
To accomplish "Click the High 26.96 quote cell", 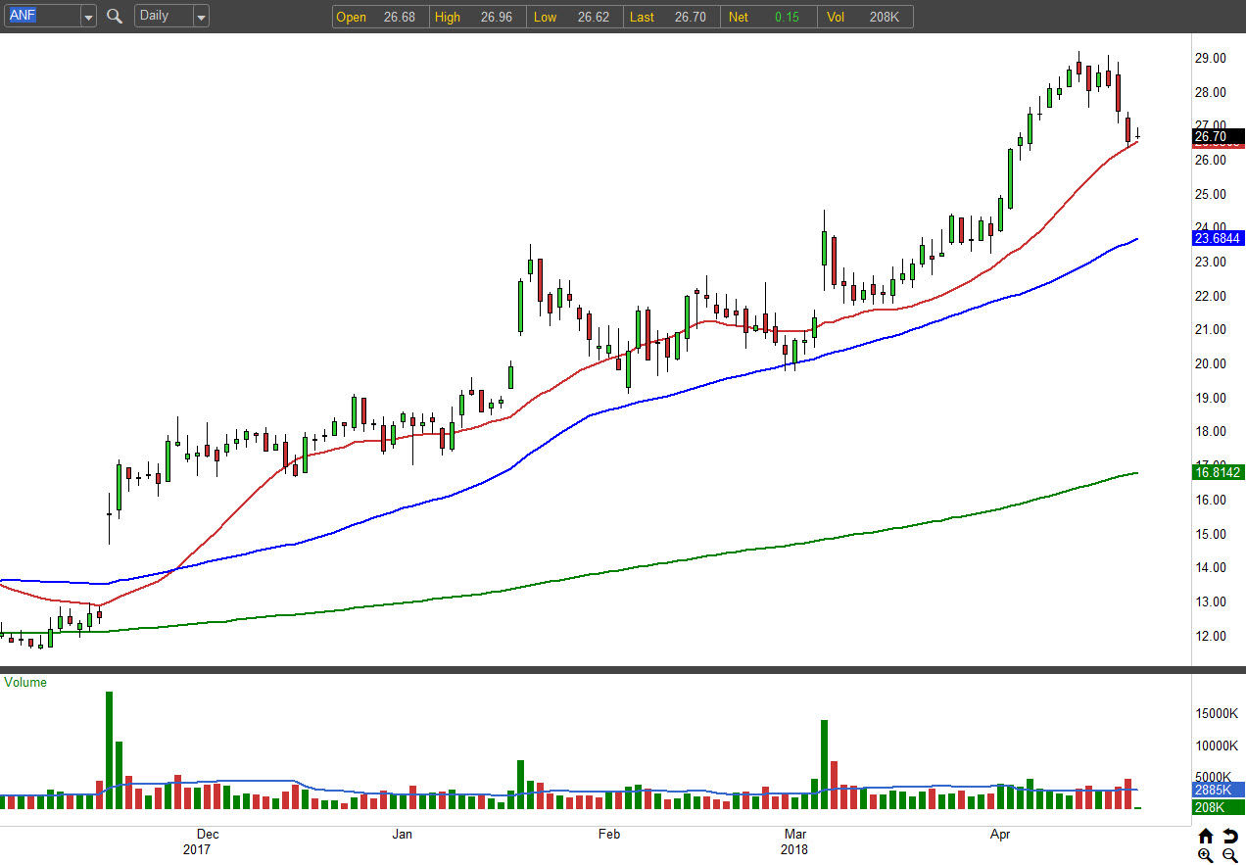I will pyautogui.click(x=476, y=17).
